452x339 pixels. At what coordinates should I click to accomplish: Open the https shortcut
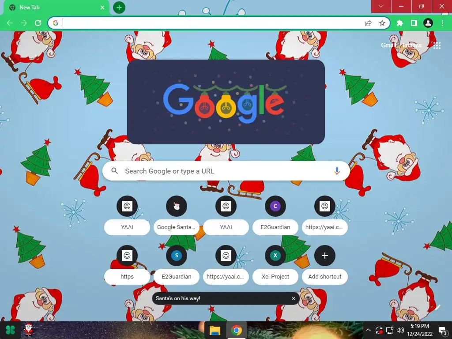(x=127, y=265)
